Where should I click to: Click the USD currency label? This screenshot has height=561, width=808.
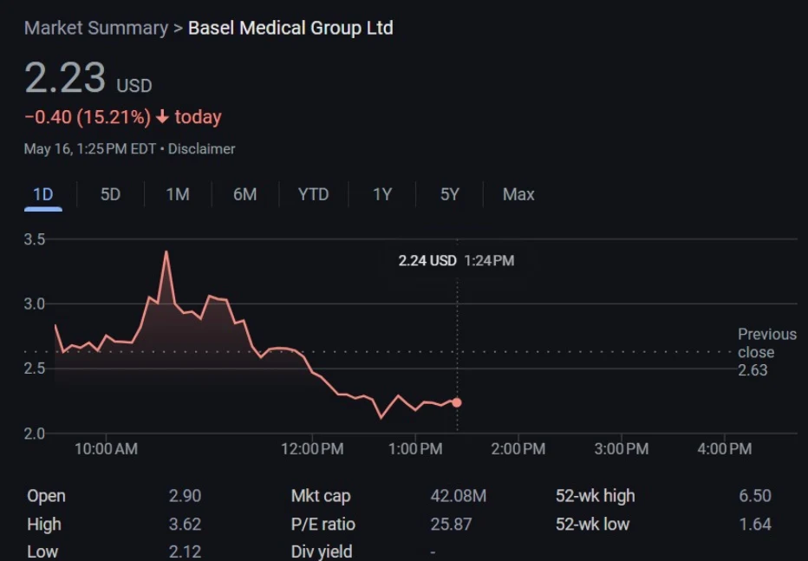pos(134,86)
